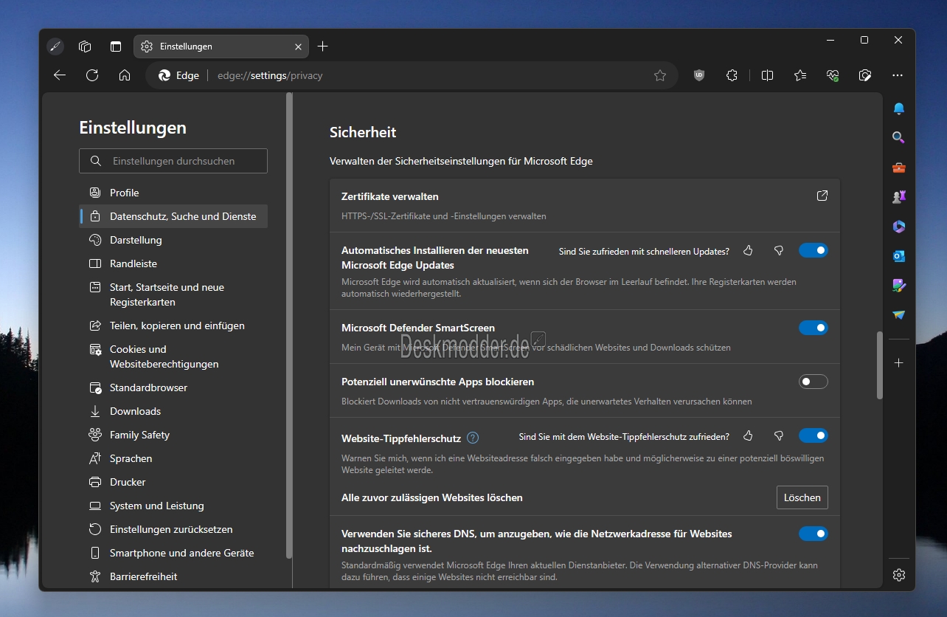Open Einstellungen zurücksetzen

pyautogui.click(x=173, y=529)
